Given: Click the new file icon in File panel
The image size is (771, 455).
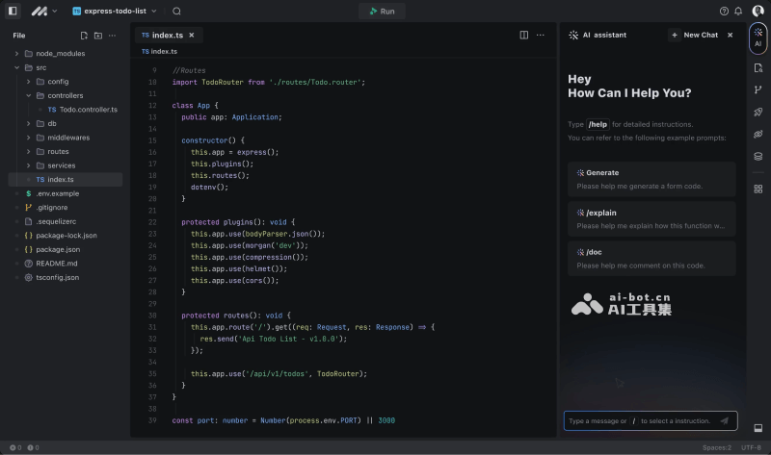Looking at the screenshot, I should coord(85,35).
